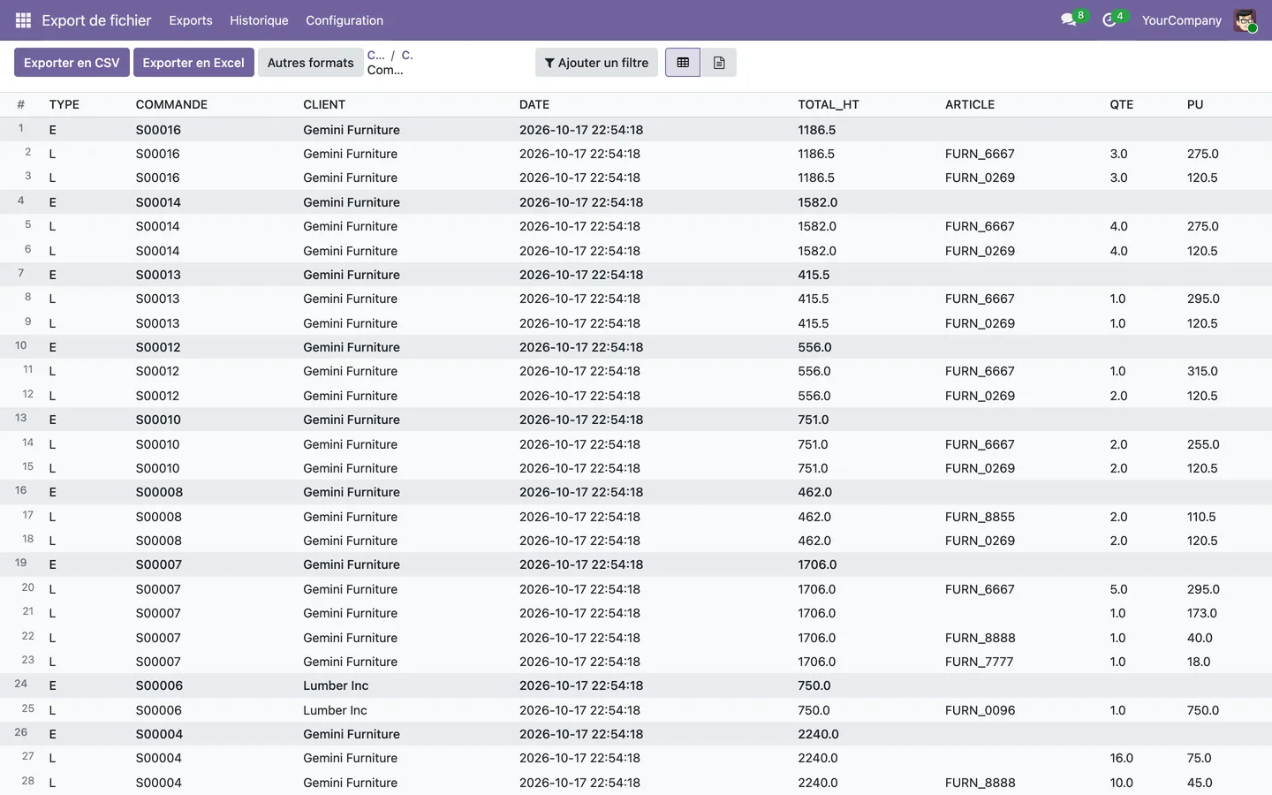Switch to table grid view
This screenshot has height=795, width=1272.
683,63
